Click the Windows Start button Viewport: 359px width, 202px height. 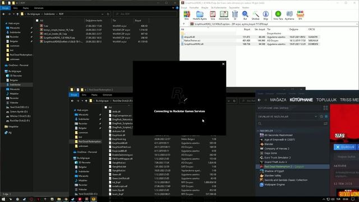(3, 199)
